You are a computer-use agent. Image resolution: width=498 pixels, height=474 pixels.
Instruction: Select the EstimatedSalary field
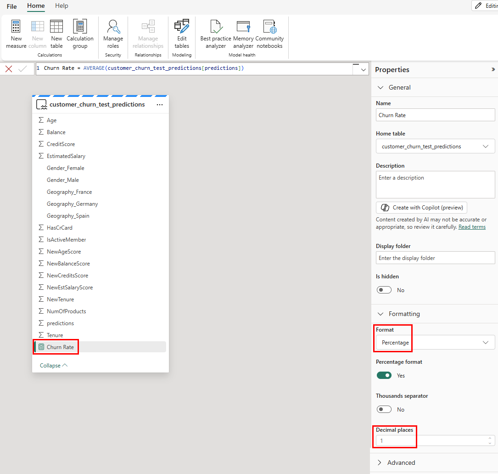66,156
